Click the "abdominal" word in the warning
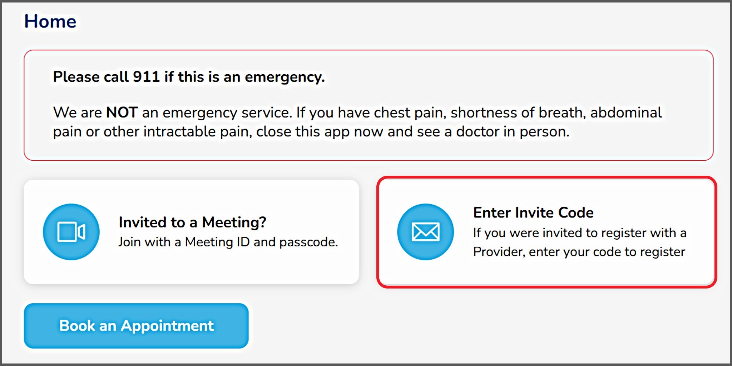732x366 pixels. click(626, 112)
